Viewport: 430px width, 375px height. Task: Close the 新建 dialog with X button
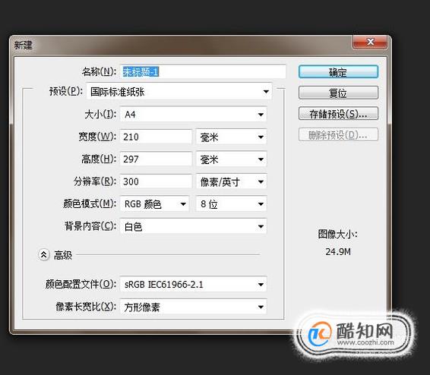click(370, 42)
